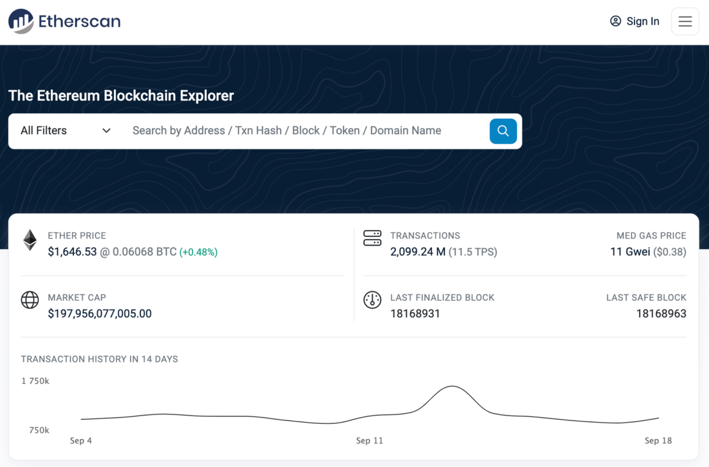Open the Sign In menu item

click(642, 21)
